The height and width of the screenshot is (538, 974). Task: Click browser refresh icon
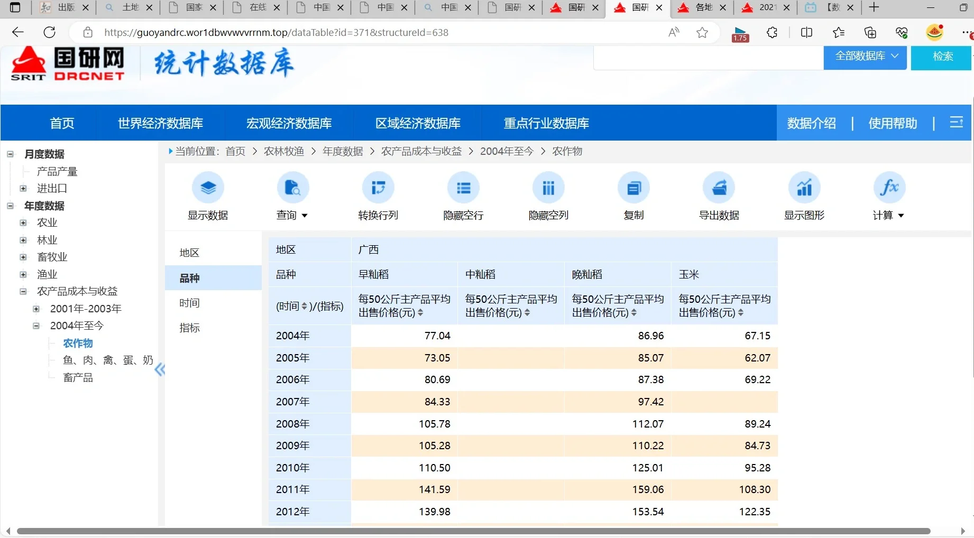(x=50, y=32)
